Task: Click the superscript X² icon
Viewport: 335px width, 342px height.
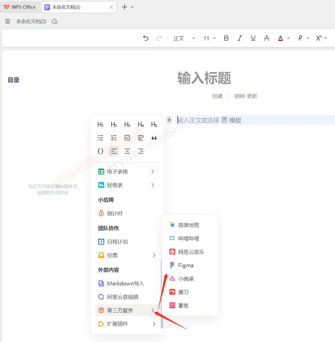Action: pos(319,38)
